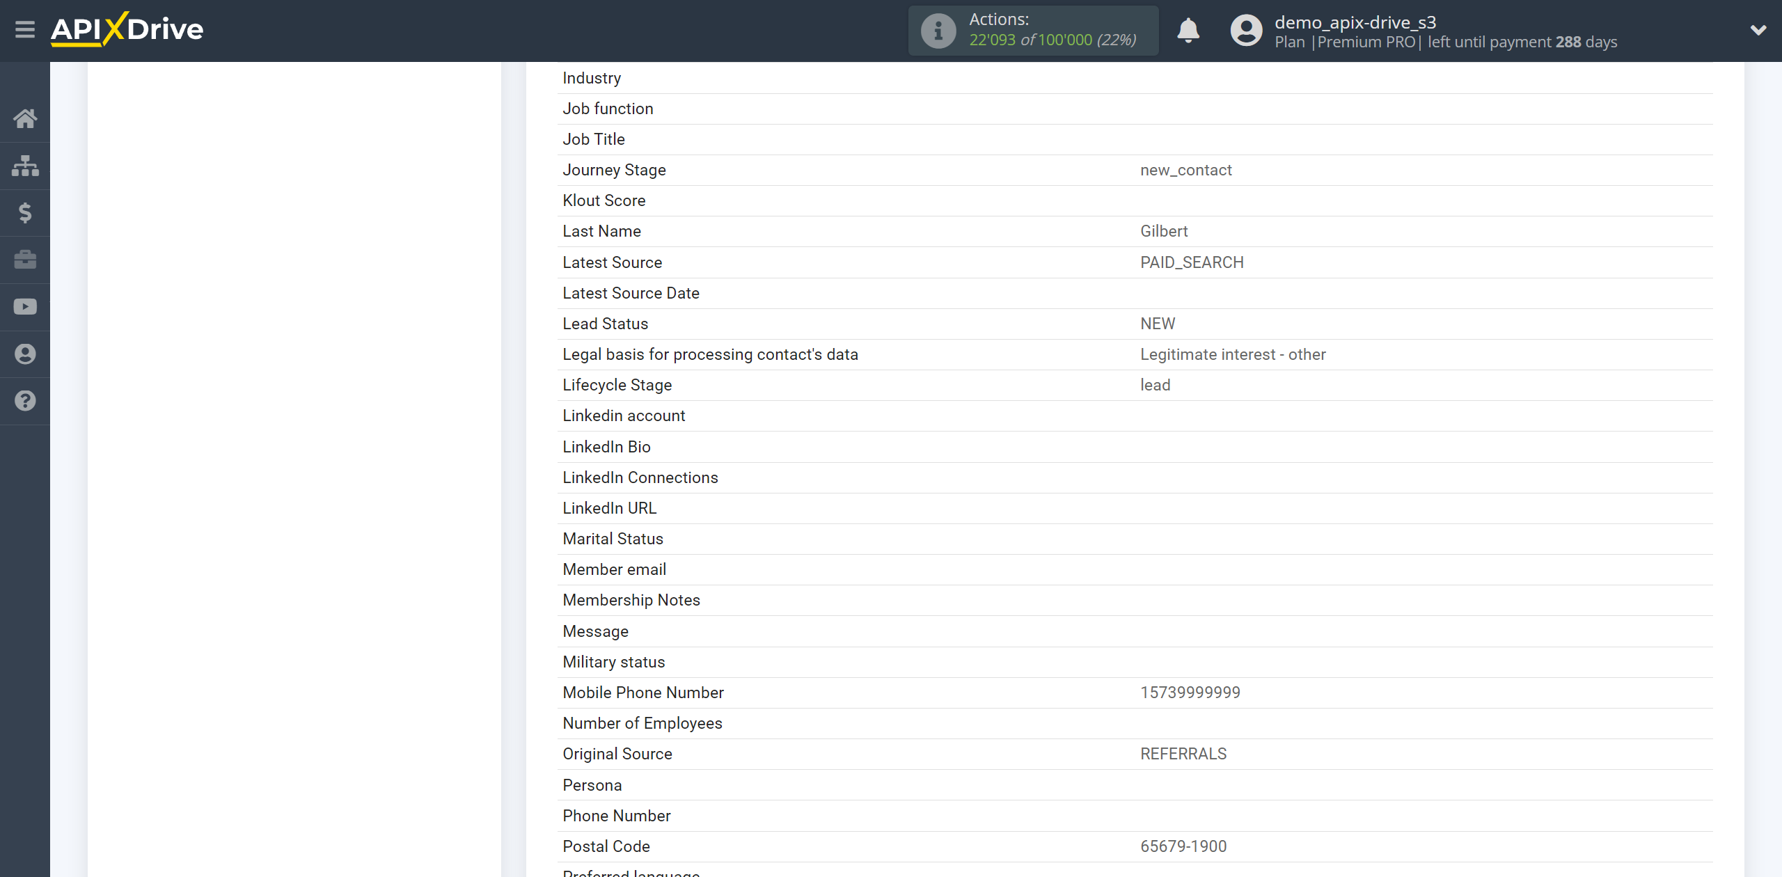Image resolution: width=1782 pixels, height=877 pixels.
Task: Open the billing dollar icon
Action: [x=25, y=212]
